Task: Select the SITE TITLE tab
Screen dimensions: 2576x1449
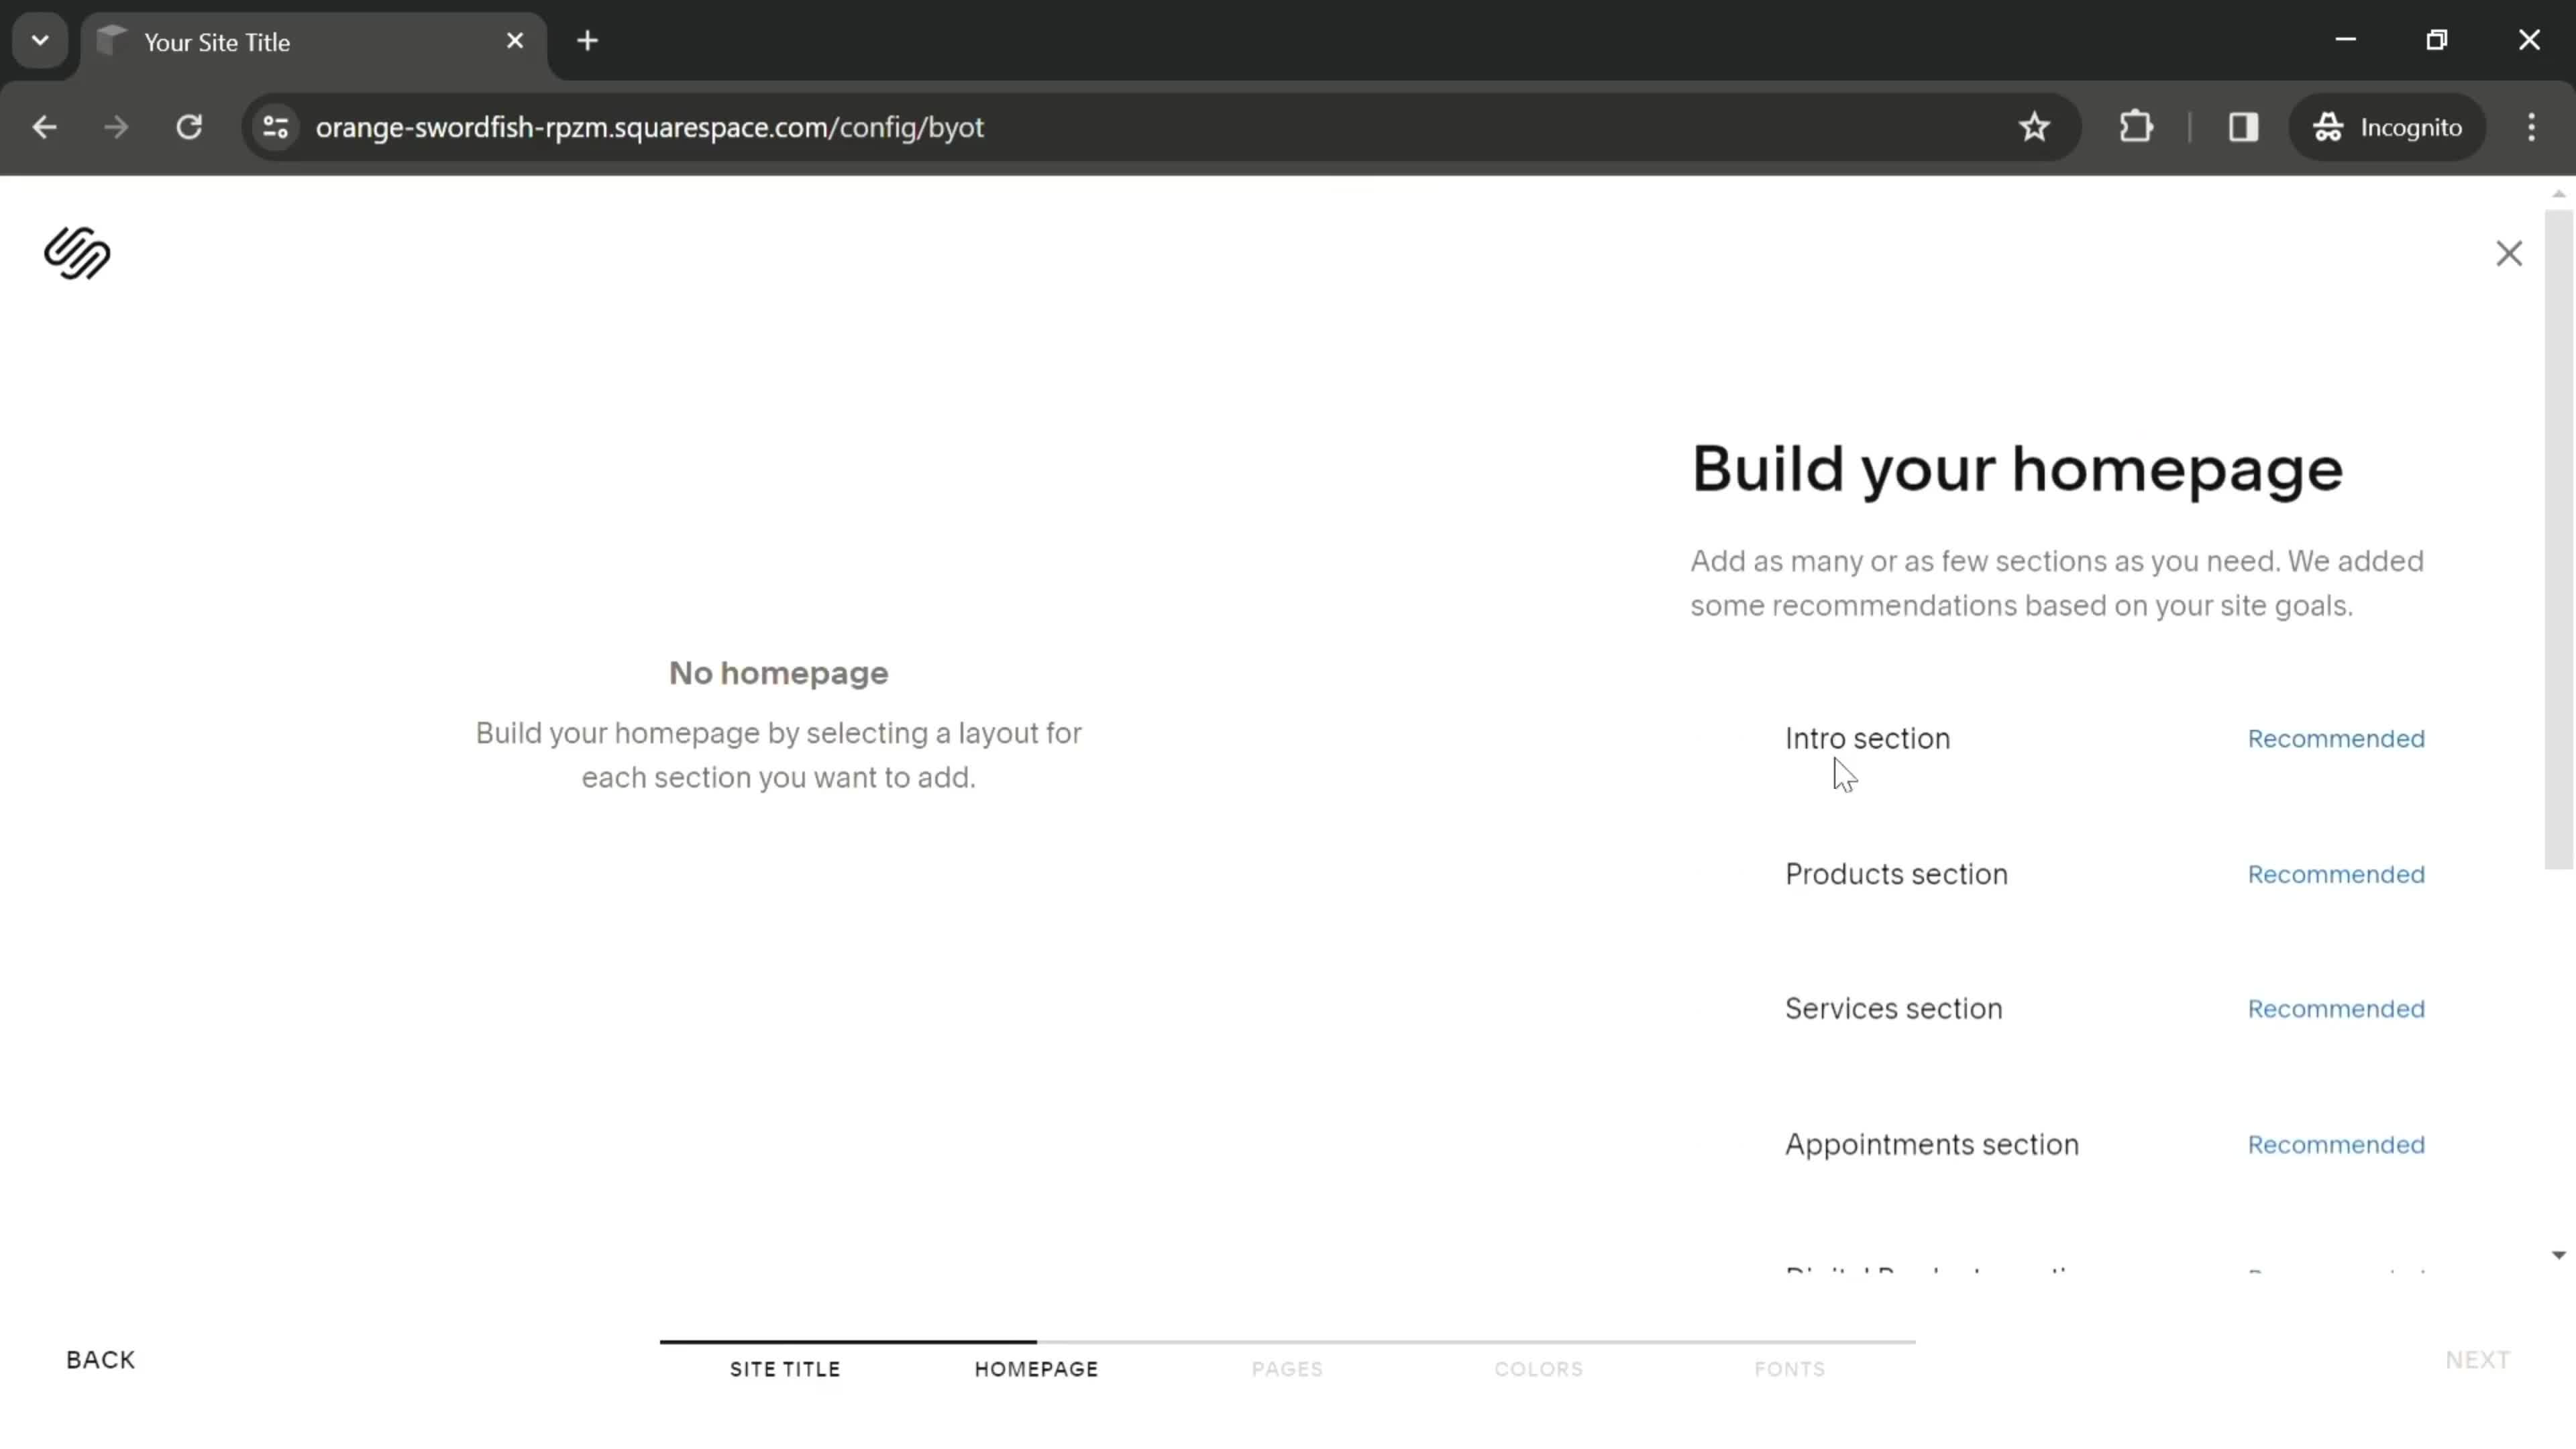Action: coord(786,1369)
